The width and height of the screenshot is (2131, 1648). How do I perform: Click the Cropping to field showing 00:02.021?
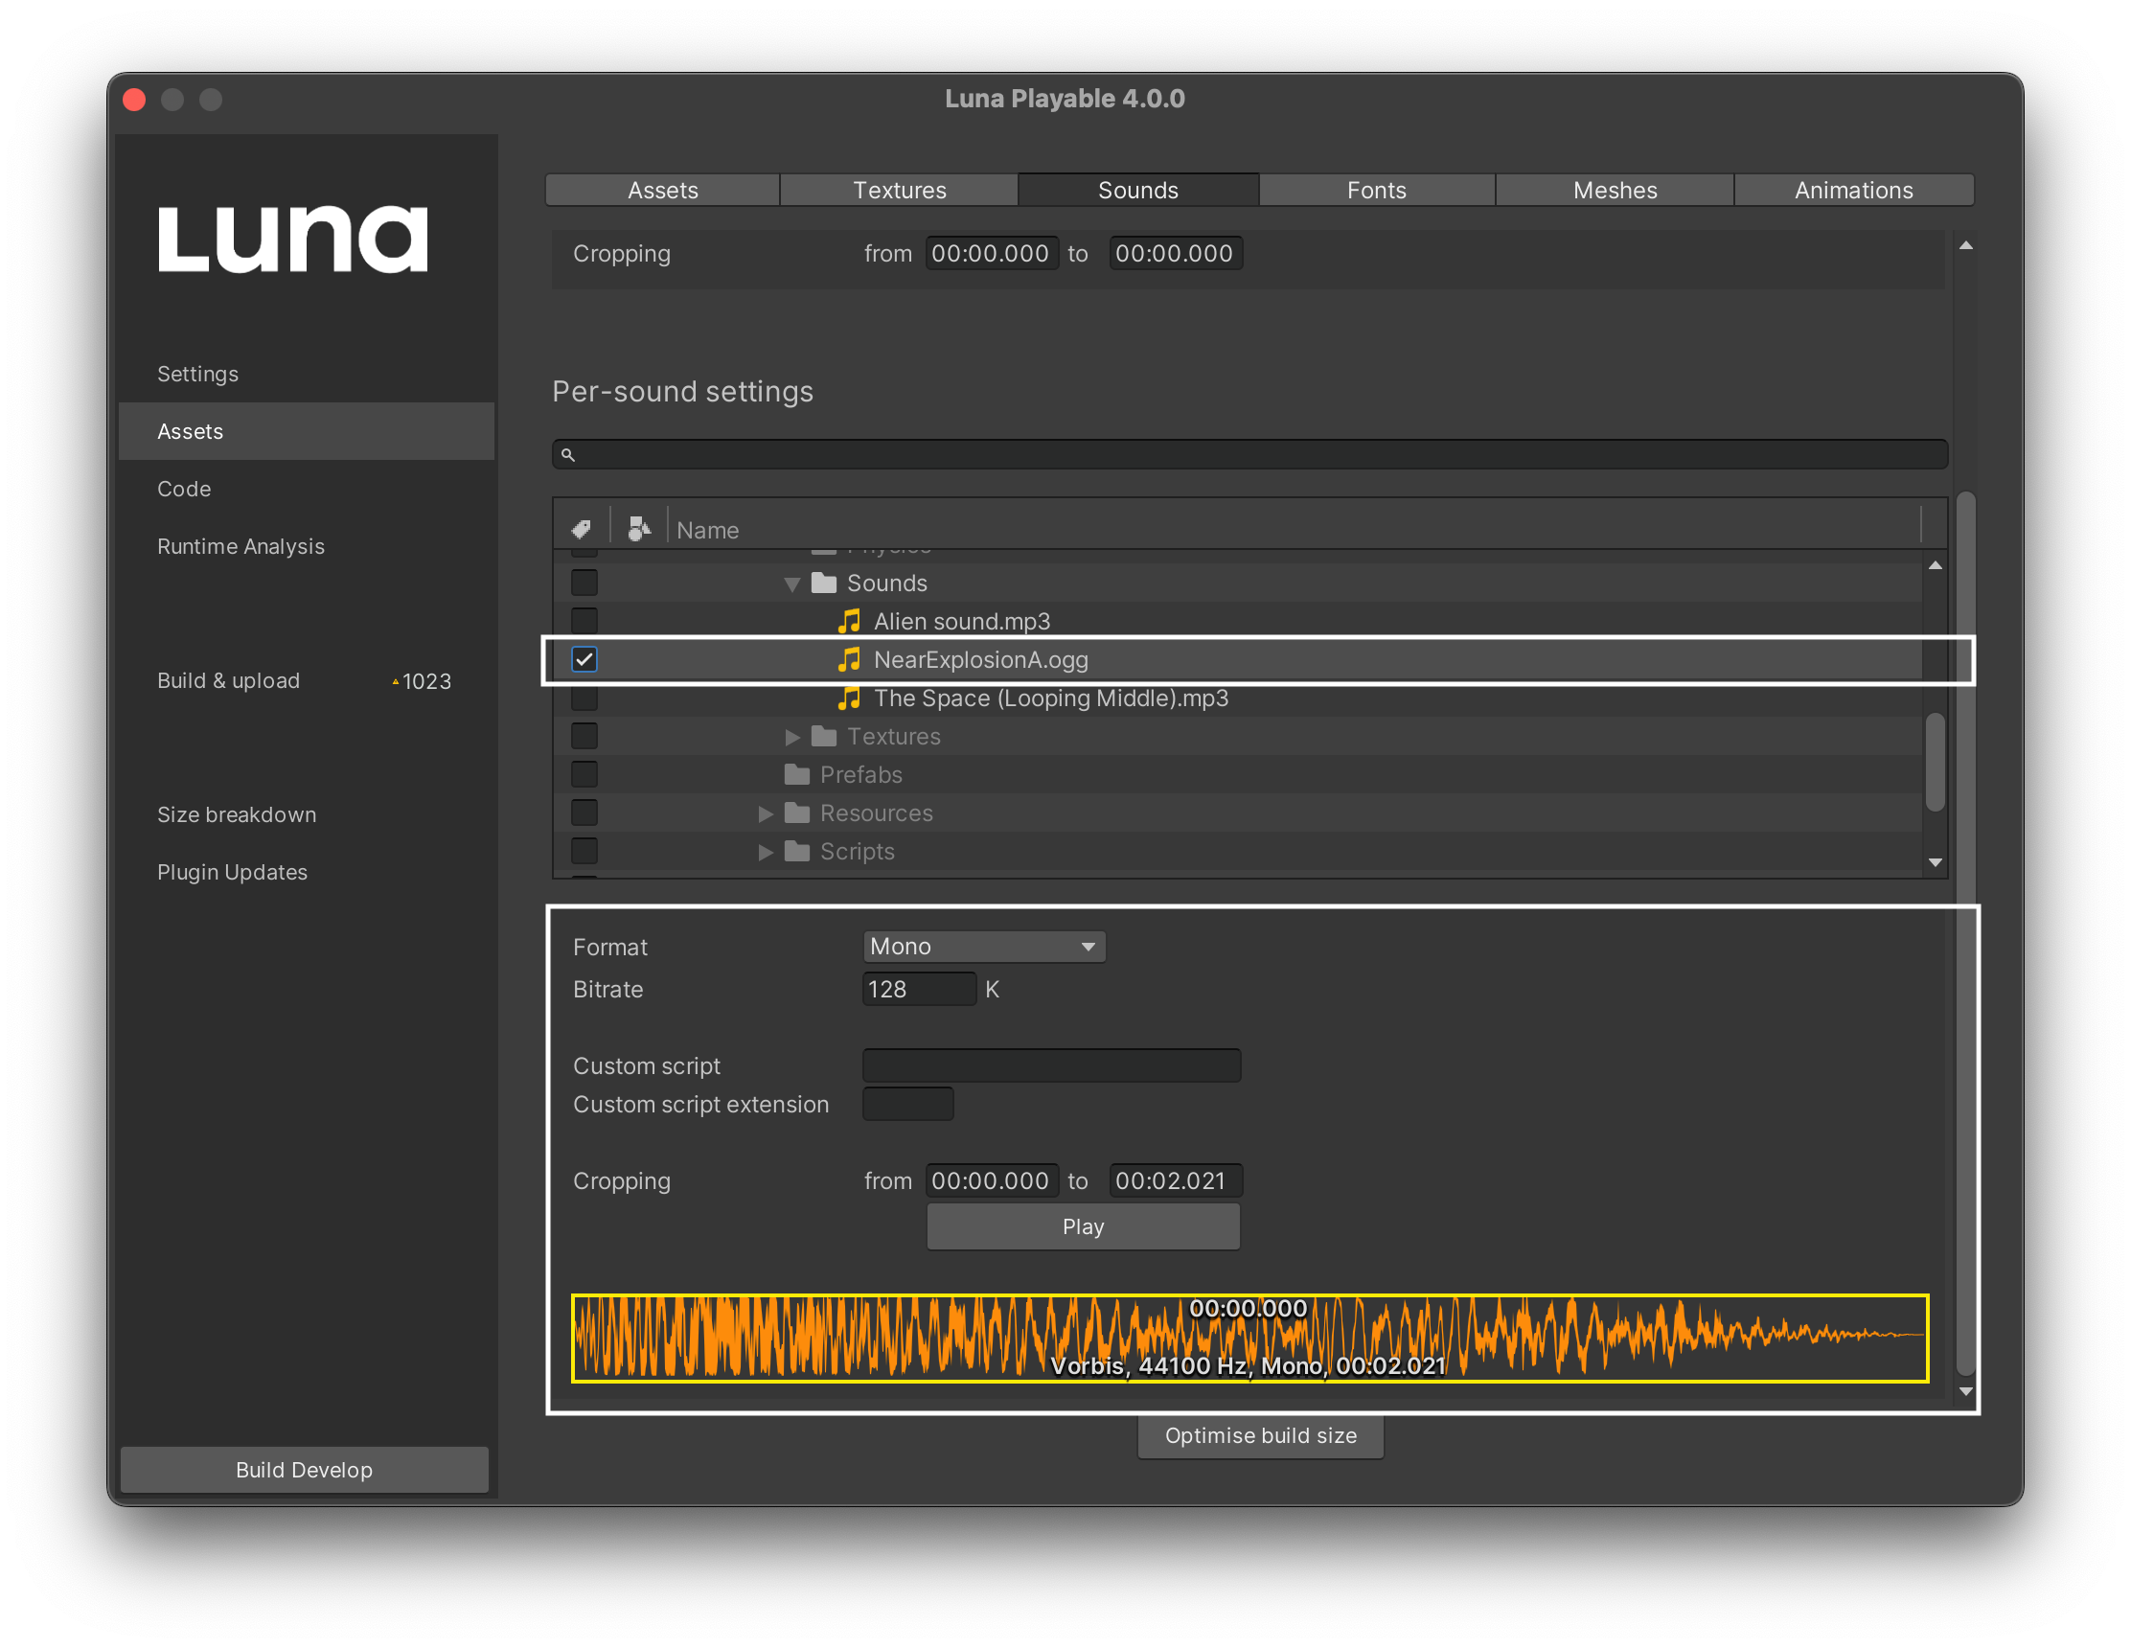[x=1176, y=1180]
